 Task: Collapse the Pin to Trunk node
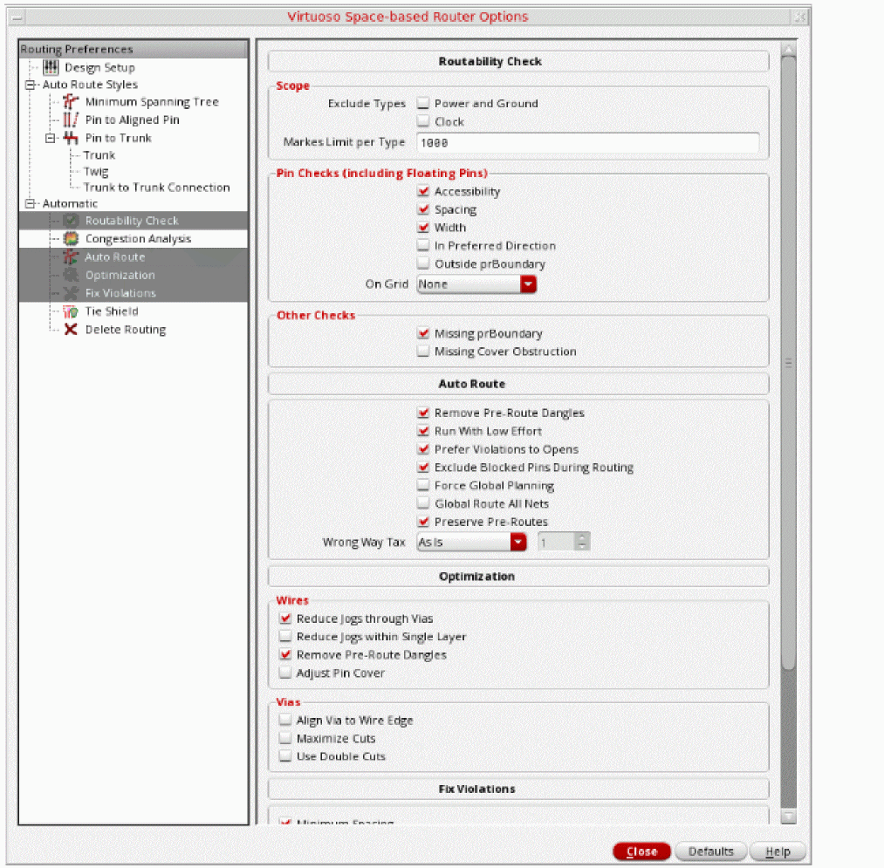click(x=50, y=138)
